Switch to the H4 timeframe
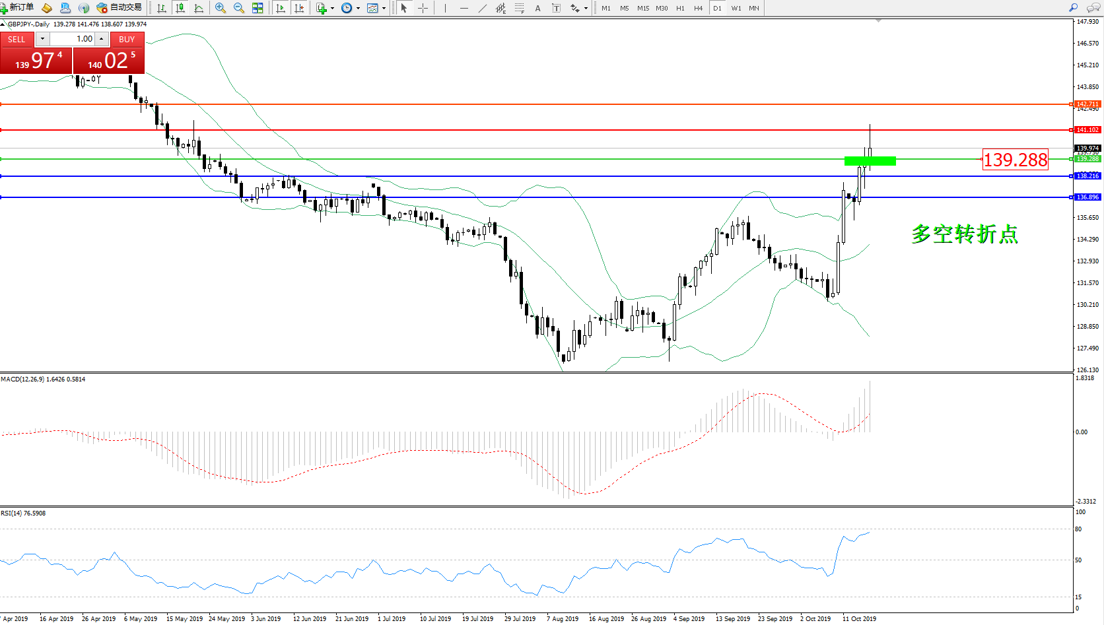This screenshot has width=1104, height=625. click(698, 9)
